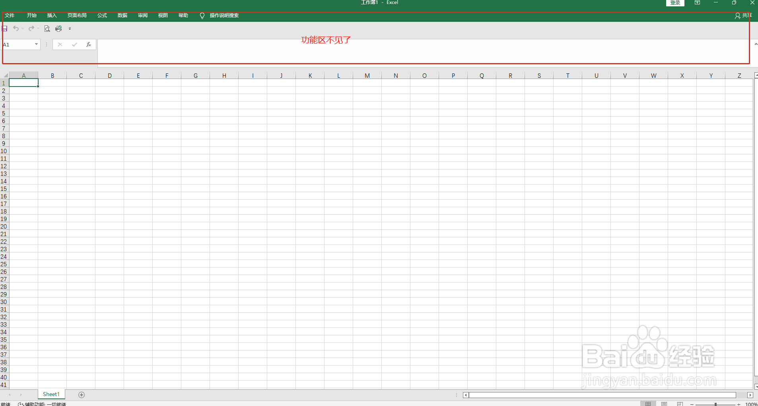Open the 插入 ribbon tab
Image resolution: width=758 pixels, height=406 pixels.
tap(52, 15)
